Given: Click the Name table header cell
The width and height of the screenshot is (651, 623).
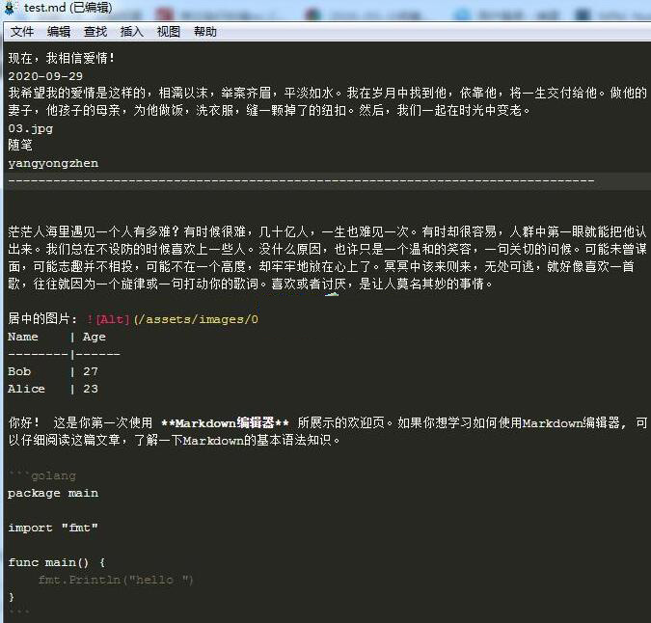Looking at the screenshot, I should point(23,337).
